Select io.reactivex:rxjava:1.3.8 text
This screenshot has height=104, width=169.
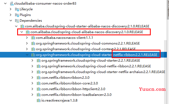tap(59, 100)
